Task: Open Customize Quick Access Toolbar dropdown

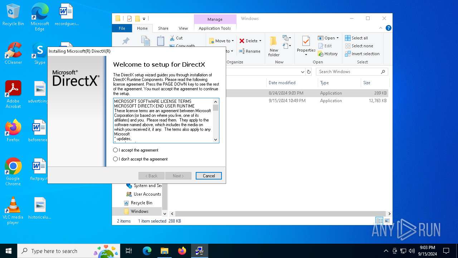Action: 144,19
